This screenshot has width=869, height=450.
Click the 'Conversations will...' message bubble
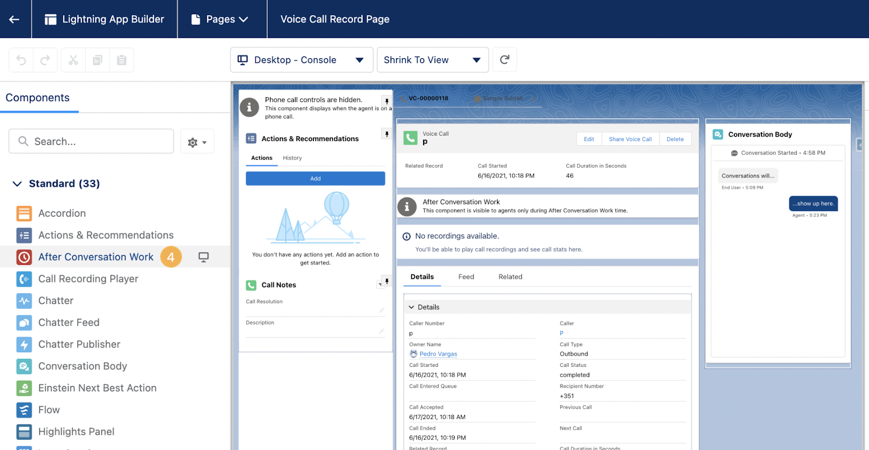748,176
